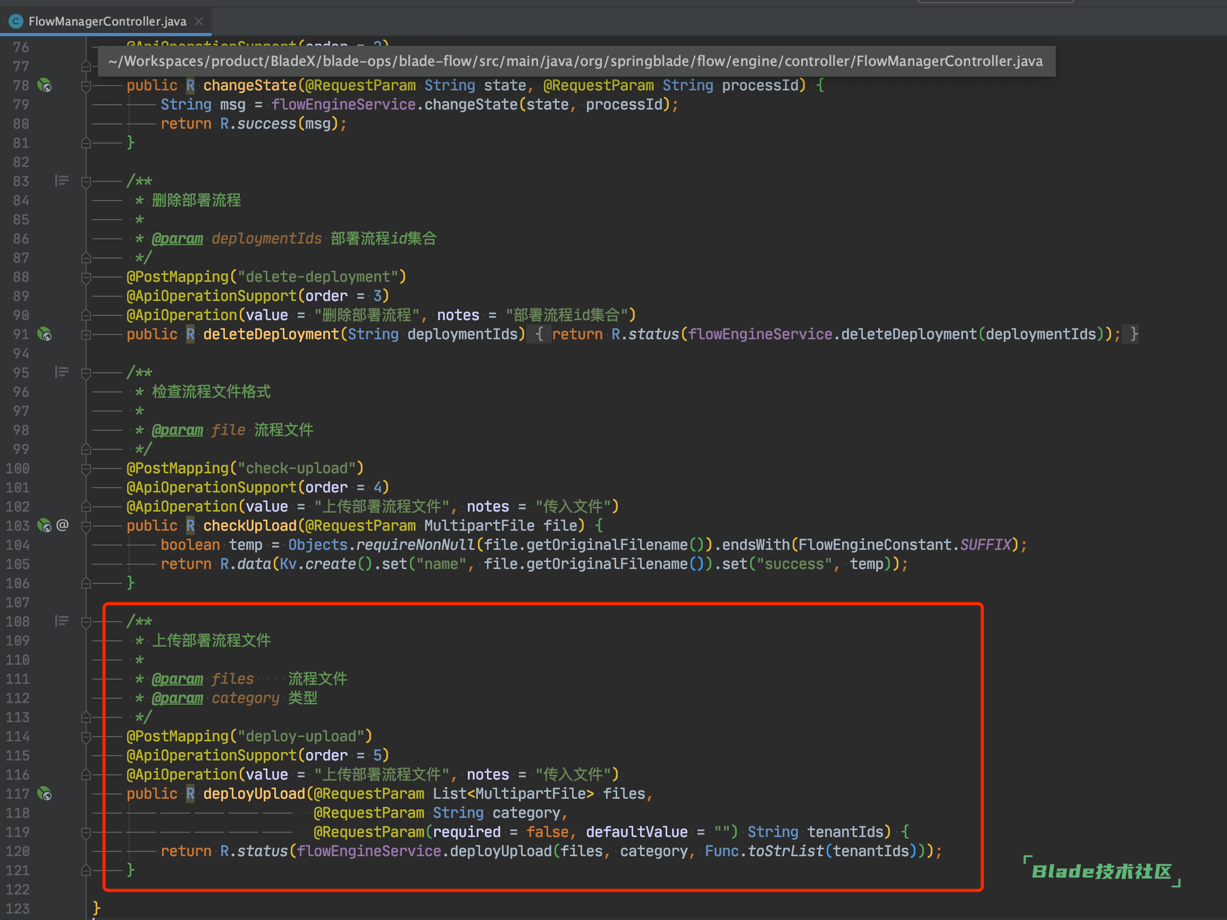Toggle rendered doc view icon at line 83

click(62, 181)
